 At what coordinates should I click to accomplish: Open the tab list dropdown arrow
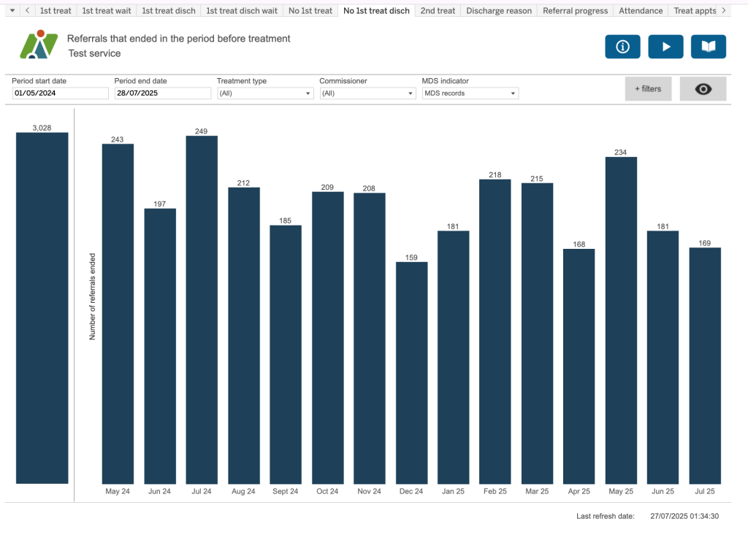coord(11,11)
